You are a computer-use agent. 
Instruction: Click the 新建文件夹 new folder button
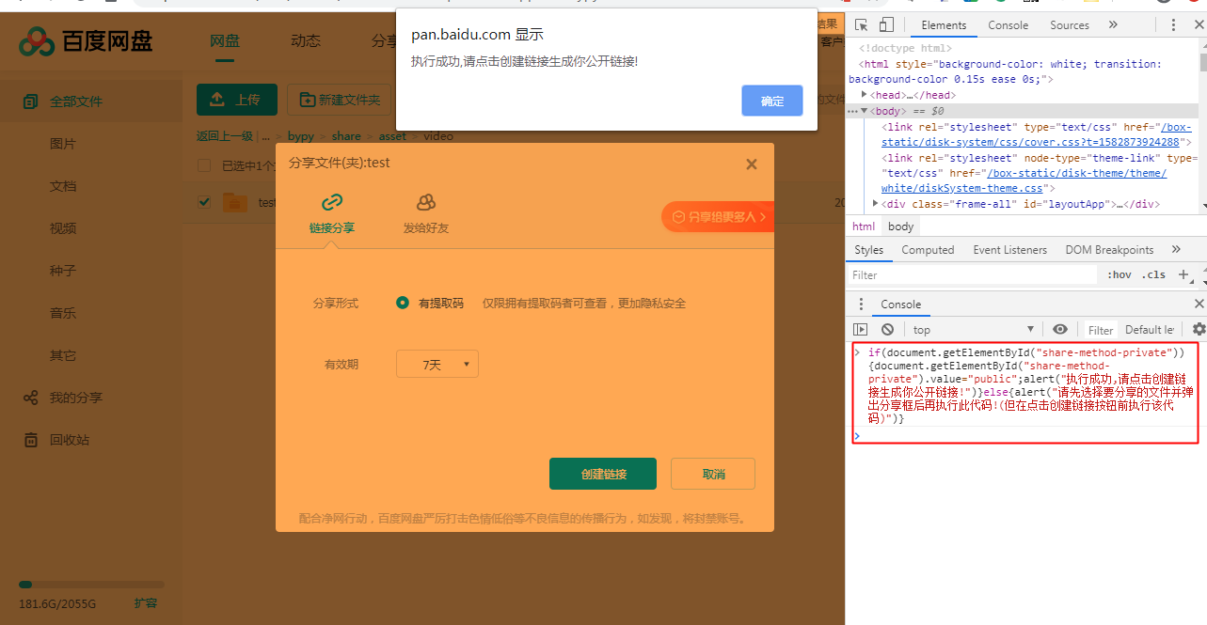[340, 100]
